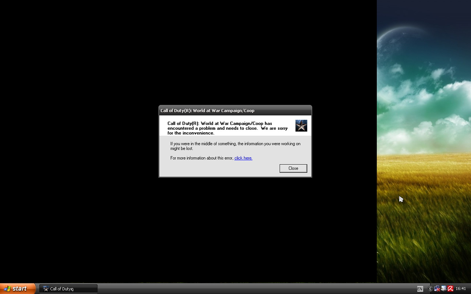The image size is (471, 294).
Task: Click the hardware device tray icon
Action: [444, 289]
